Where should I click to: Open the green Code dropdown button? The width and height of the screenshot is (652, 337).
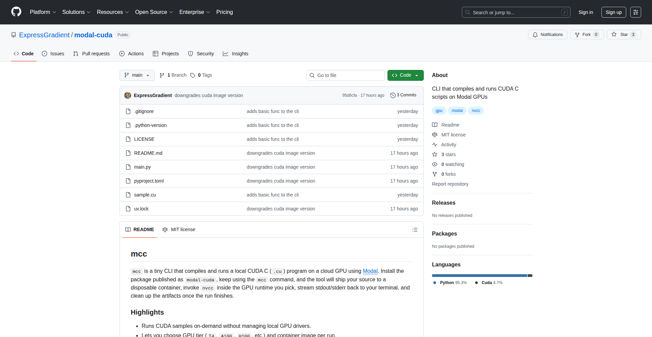click(x=405, y=75)
